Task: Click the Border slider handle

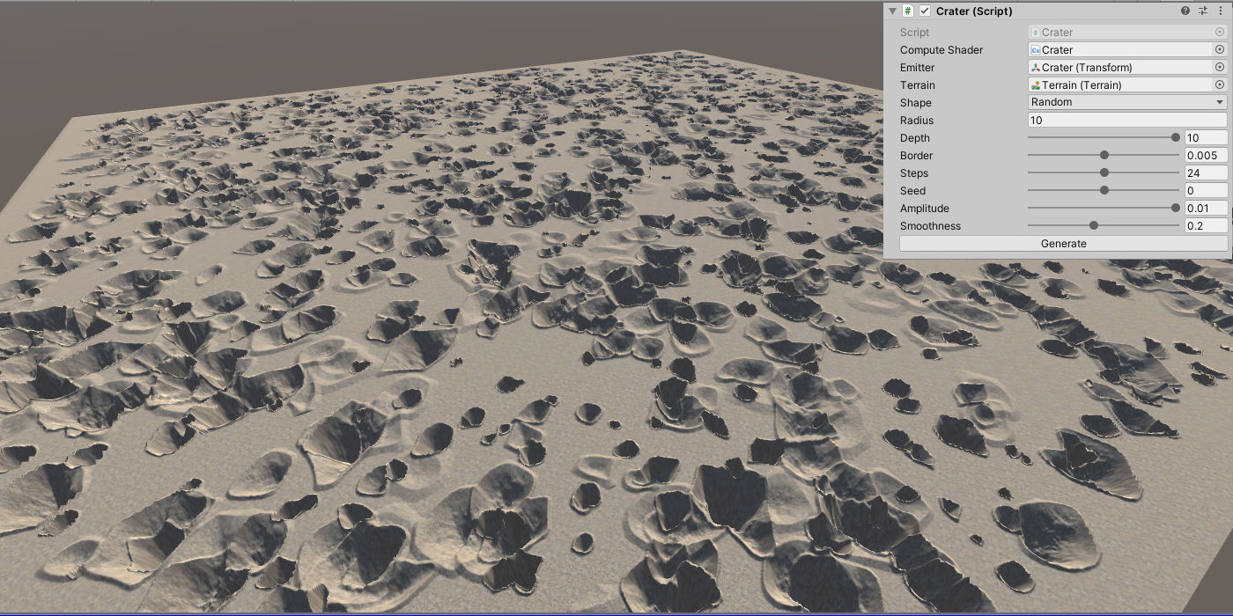Action: 1104,155
